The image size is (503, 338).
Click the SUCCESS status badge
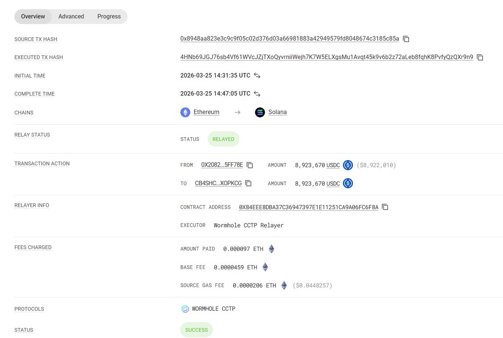[x=197, y=330]
